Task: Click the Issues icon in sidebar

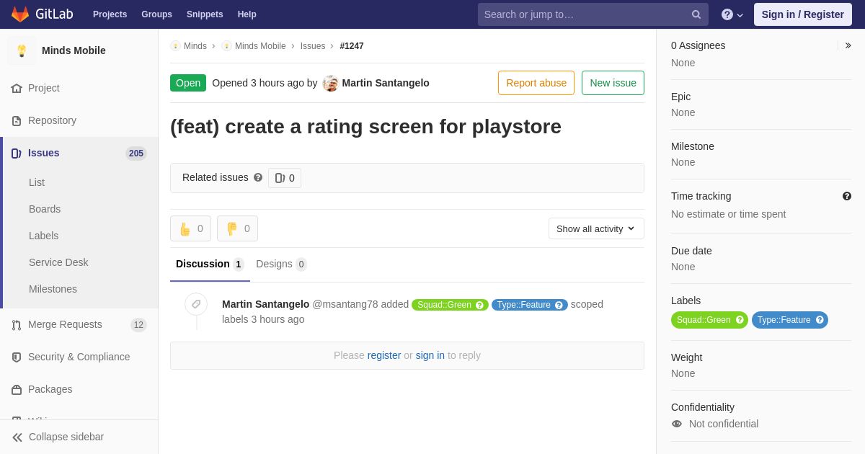Action: [17, 153]
